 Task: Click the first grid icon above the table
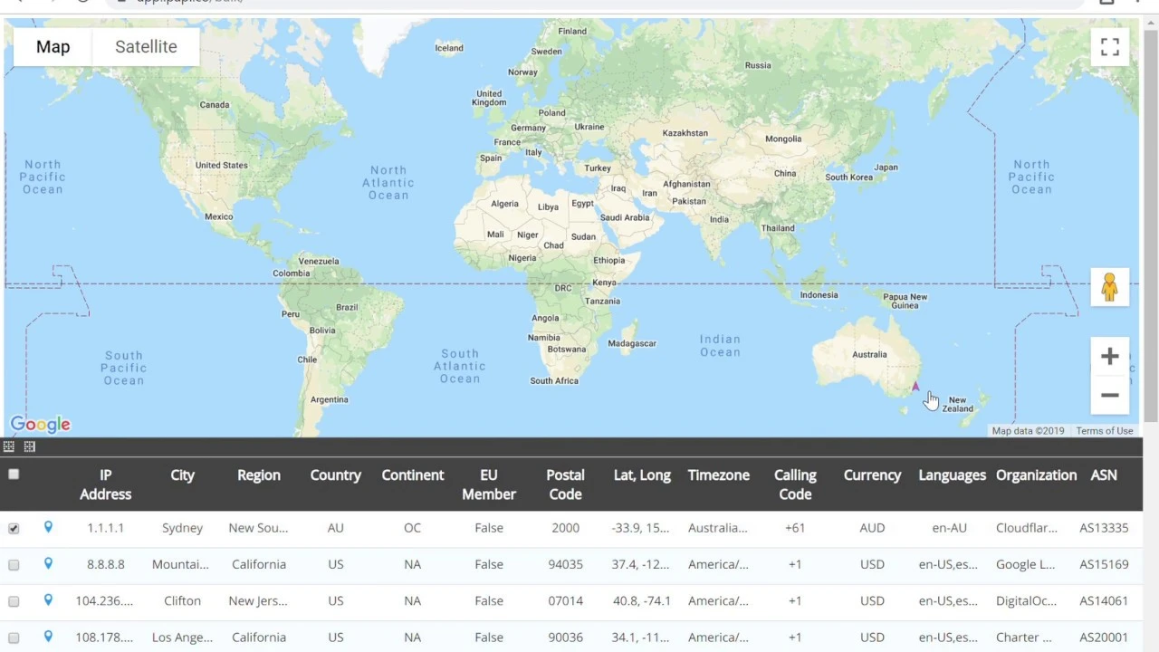pos(8,446)
